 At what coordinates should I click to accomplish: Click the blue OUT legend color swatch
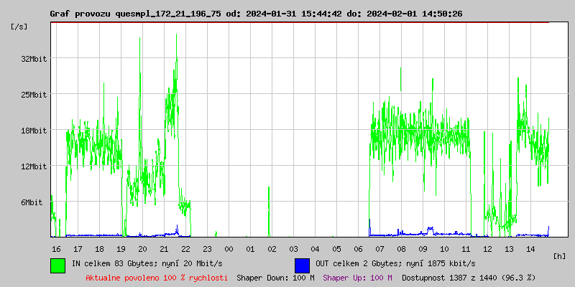302,265
